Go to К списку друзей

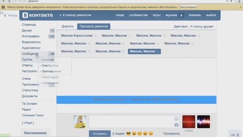[202, 26]
